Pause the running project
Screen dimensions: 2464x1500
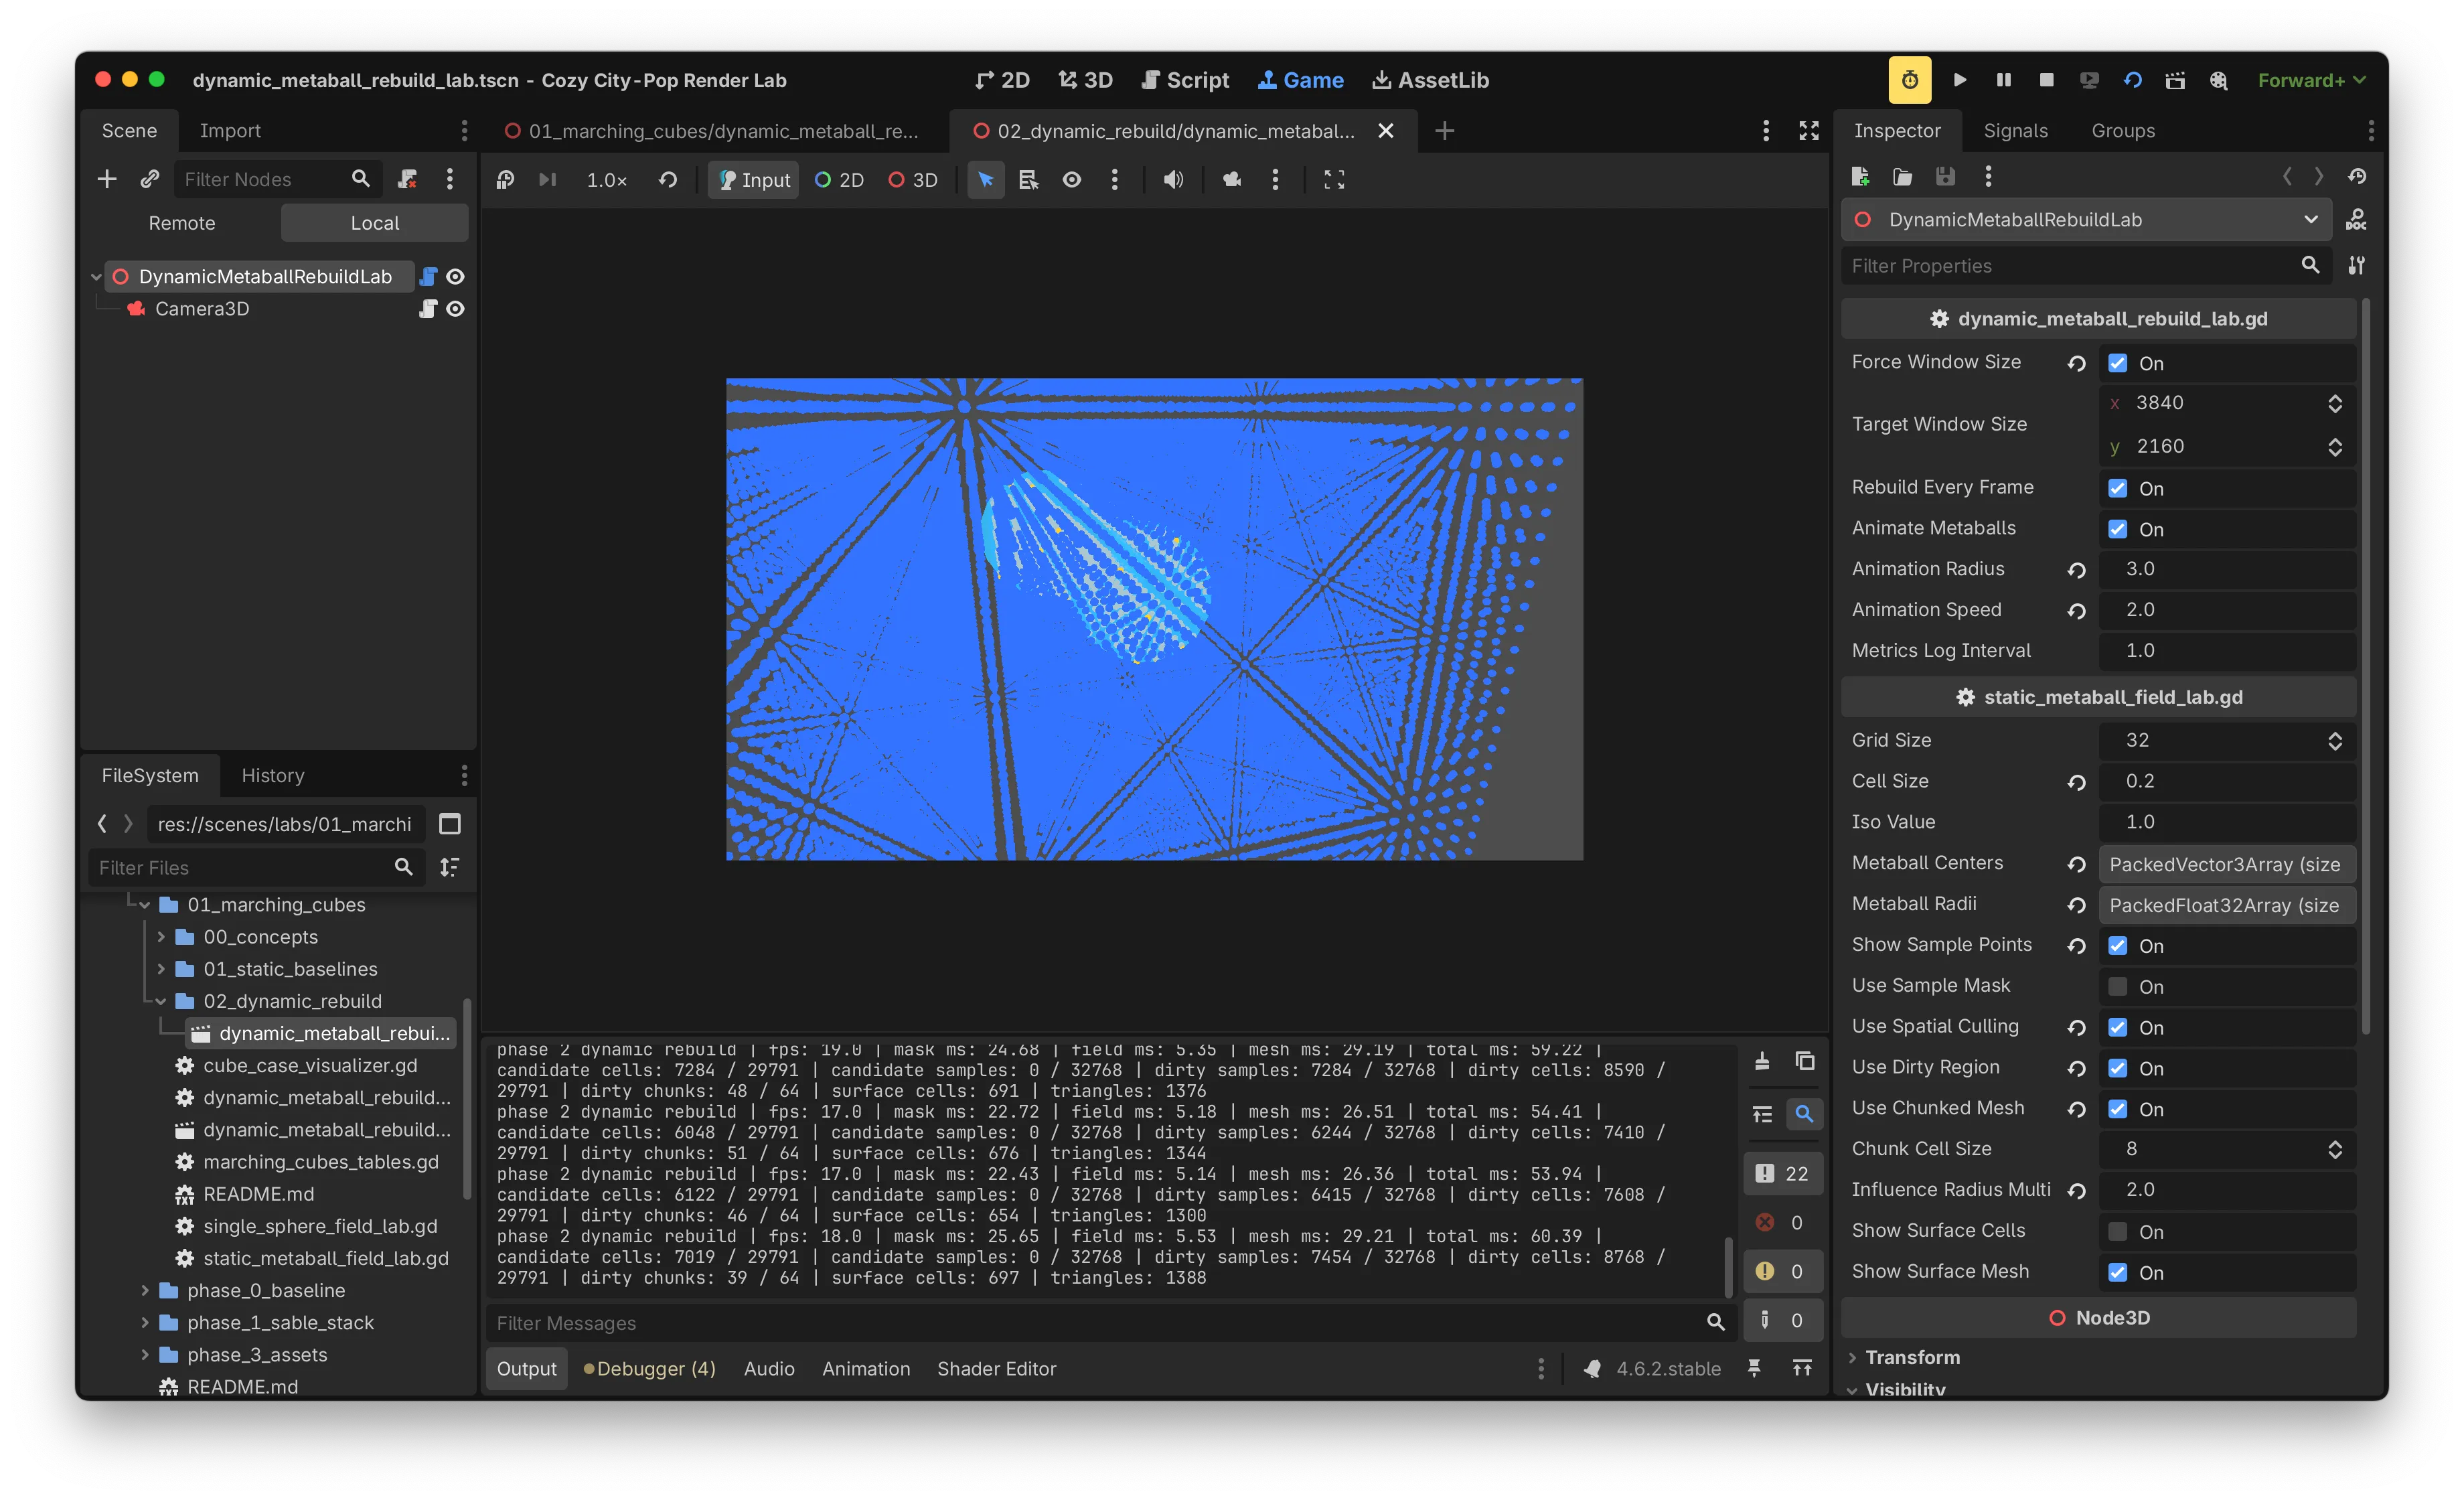2003,80
